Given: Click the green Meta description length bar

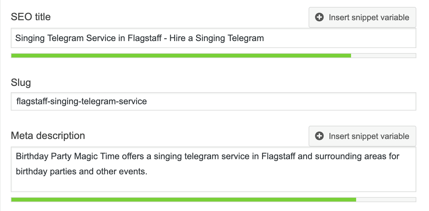Looking at the screenshot, I should (183, 200).
